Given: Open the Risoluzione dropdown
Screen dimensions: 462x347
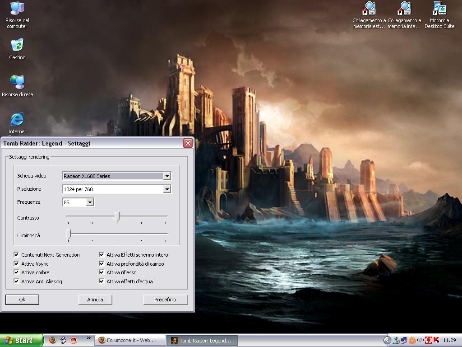Looking at the screenshot, I should [167, 189].
